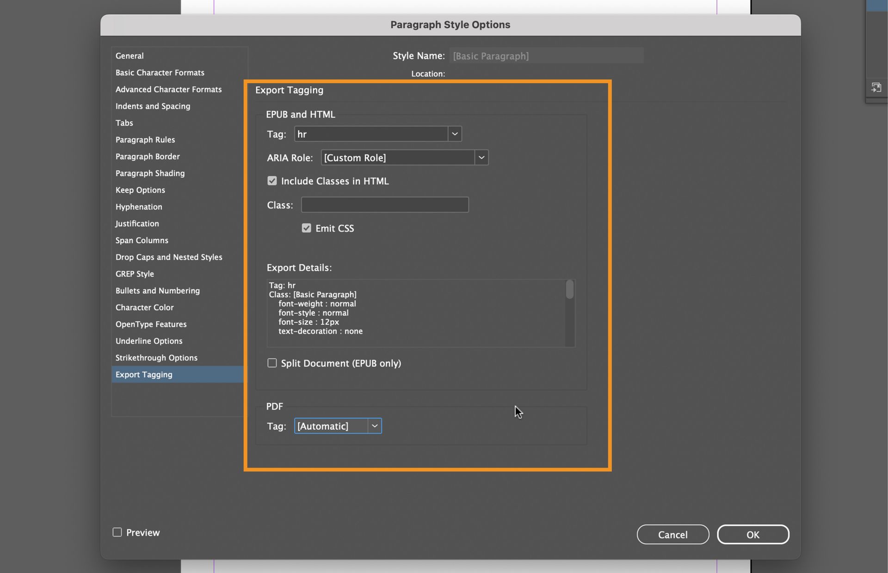The height and width of the screenshot is (573, 888).
Task: Click the Cancel button
Action: (x=672, y=535)
